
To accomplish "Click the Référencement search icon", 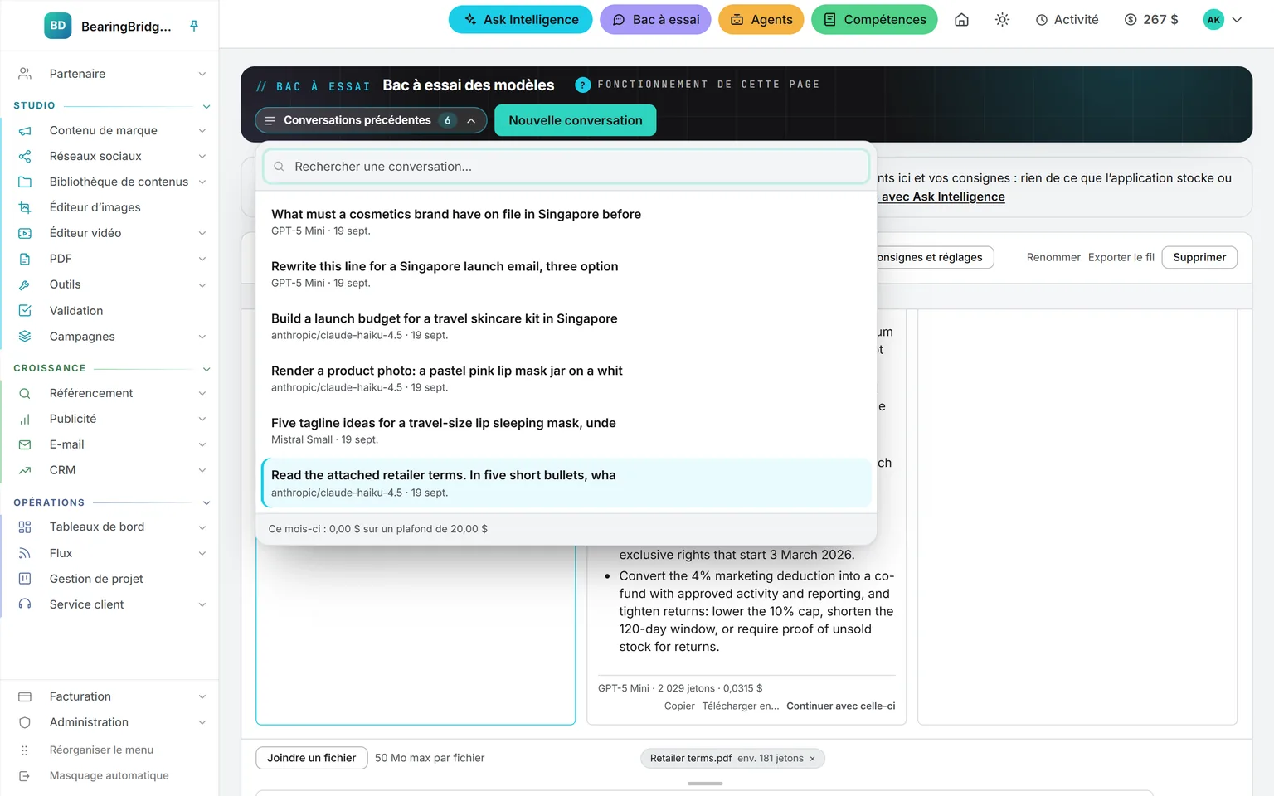I will pyautogui.click(x=25, y=394).
